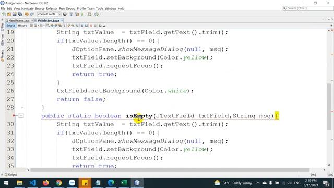Image resolution: width=334 pixels, height=188 pixels.
Task: Click the vertical editor scrollbar thumb
Action: click(x=329, y=106)
